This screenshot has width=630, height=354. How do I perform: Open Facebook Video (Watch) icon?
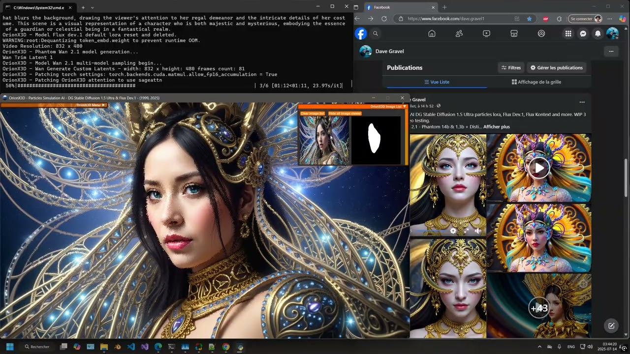pyautogui.click(x=486, y=33)
